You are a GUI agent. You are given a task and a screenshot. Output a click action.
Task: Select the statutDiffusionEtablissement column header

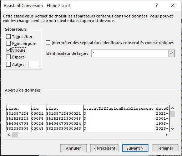[x=118, y=109]
